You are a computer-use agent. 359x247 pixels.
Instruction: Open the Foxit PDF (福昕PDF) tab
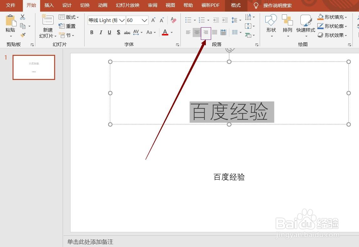pos(211,5)
